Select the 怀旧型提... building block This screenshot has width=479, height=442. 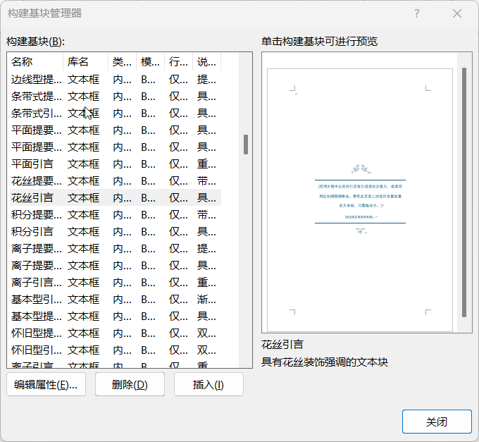(x=37, y=333)
